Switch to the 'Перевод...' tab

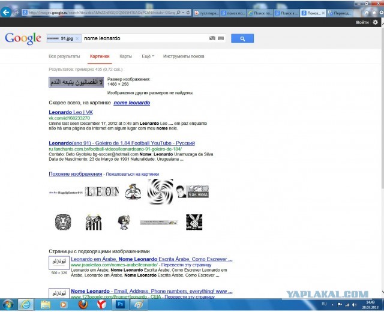(x=340, y=13)
